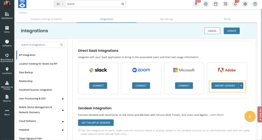Open the calendar icon in header

pos(215,4)
